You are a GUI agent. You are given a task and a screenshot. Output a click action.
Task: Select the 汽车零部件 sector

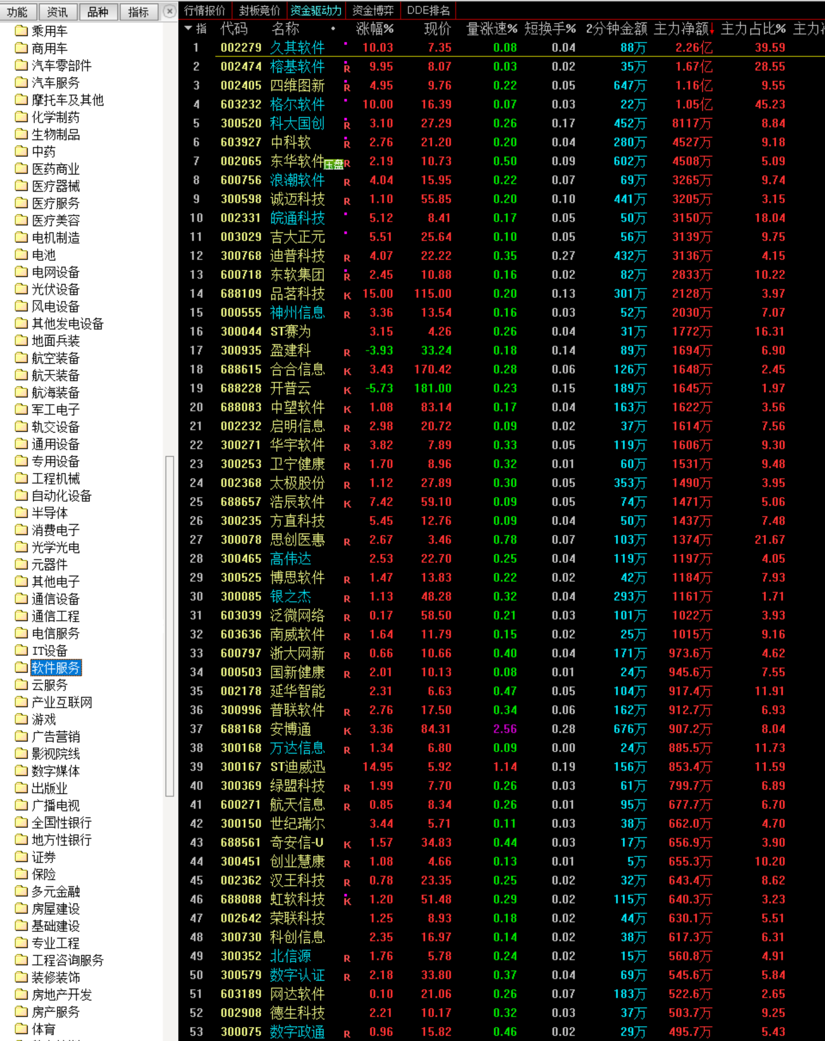coord(62,65)
